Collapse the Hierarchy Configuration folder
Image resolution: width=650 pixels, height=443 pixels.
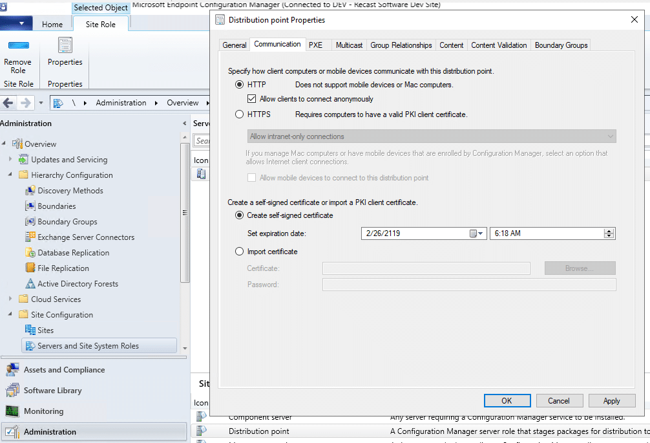pos(10,175)
